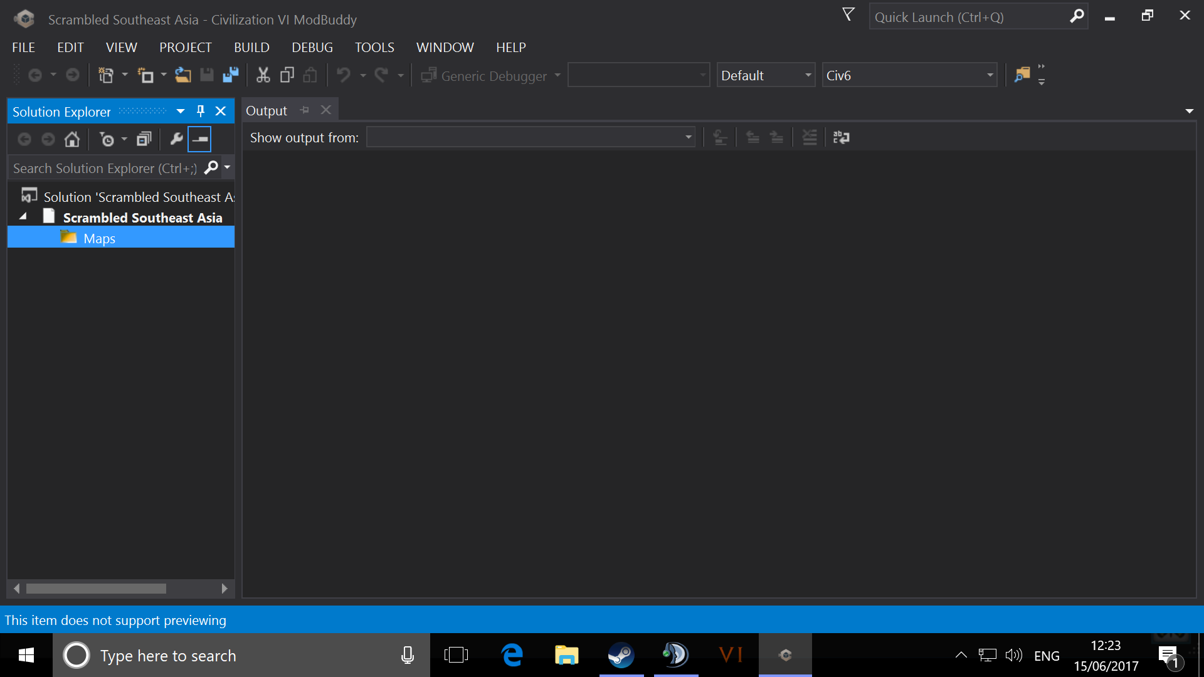Open Steam from the Windows taskbar
The height and width of the screenshot is (677, 1204).
coord(621,655)
